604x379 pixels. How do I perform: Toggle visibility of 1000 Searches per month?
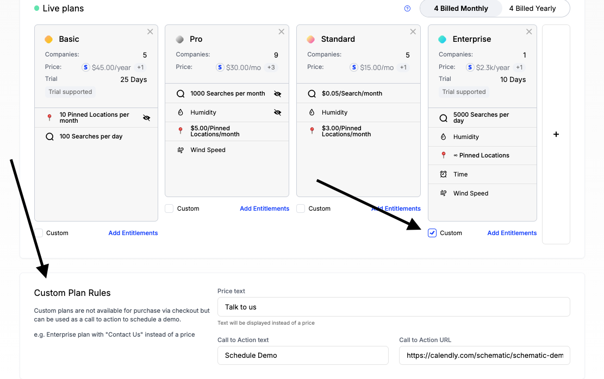(x=278, y=94)
